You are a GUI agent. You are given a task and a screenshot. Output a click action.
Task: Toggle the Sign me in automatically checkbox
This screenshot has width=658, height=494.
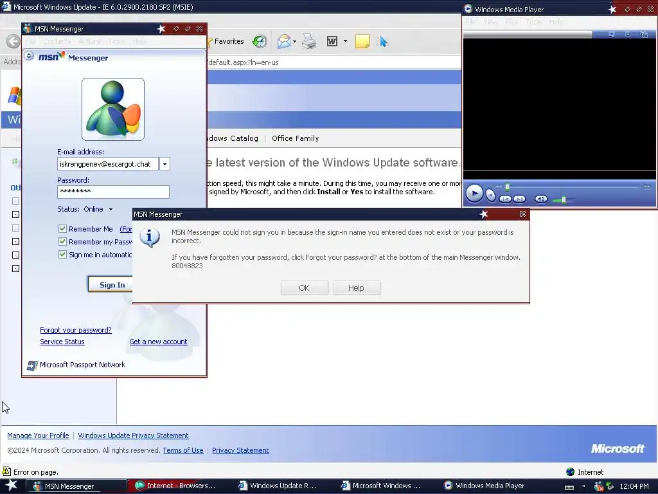62,255
